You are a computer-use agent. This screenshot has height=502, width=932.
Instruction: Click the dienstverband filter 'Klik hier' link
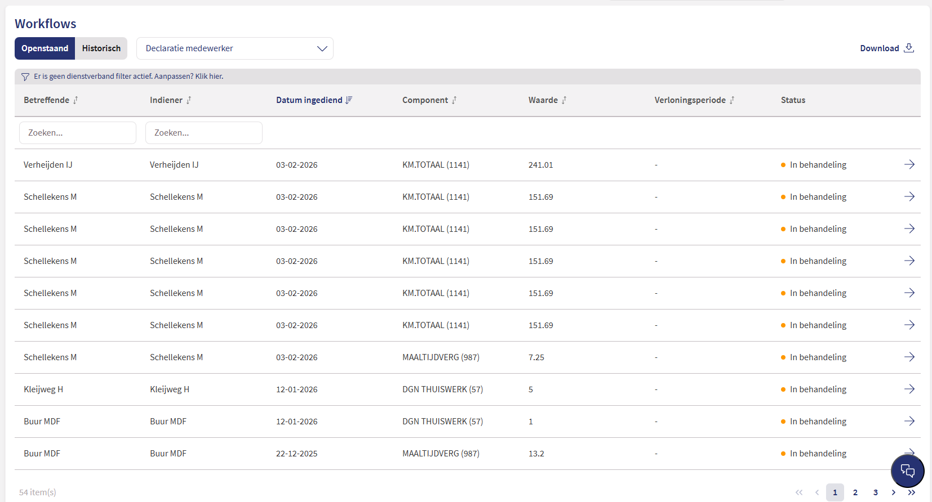pos(209,77)
